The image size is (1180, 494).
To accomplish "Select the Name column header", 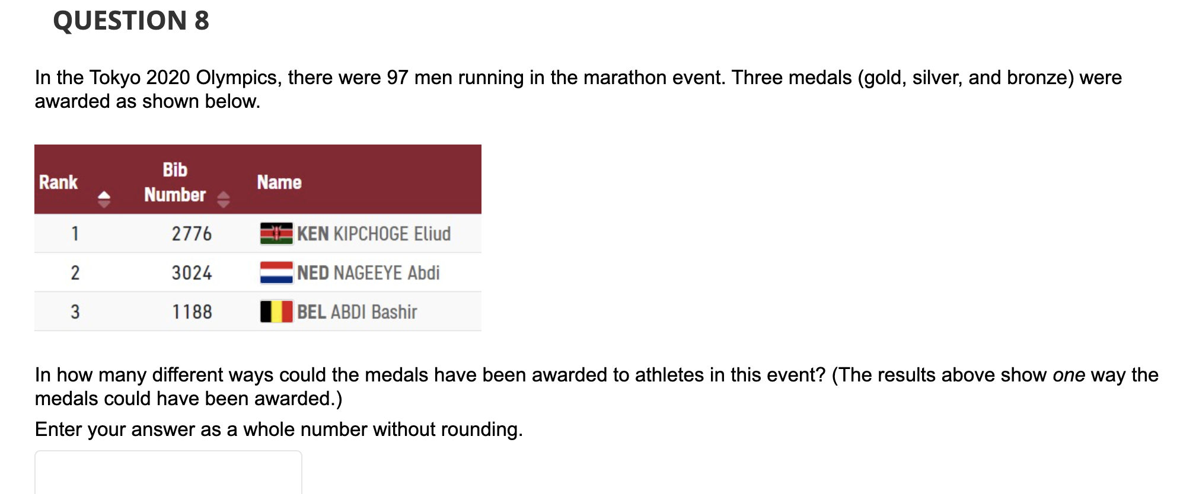I will [x=279, y=182].
